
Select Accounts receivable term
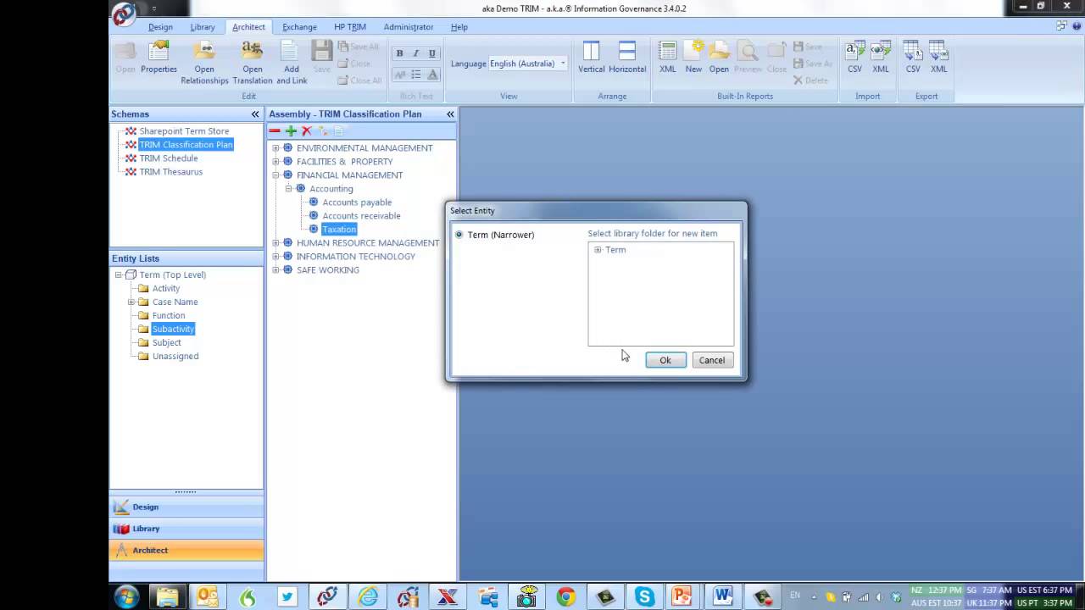(x=361, y=216)
